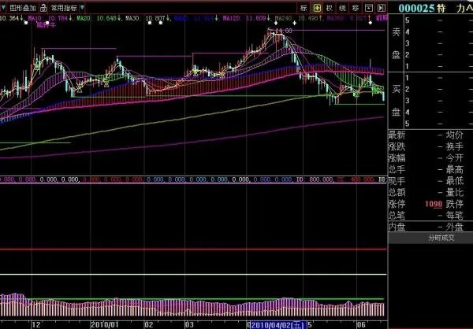Screen dimensions: 473x329
Task: Click the 移 (move) toolbar icon
Action: [356, 8]
